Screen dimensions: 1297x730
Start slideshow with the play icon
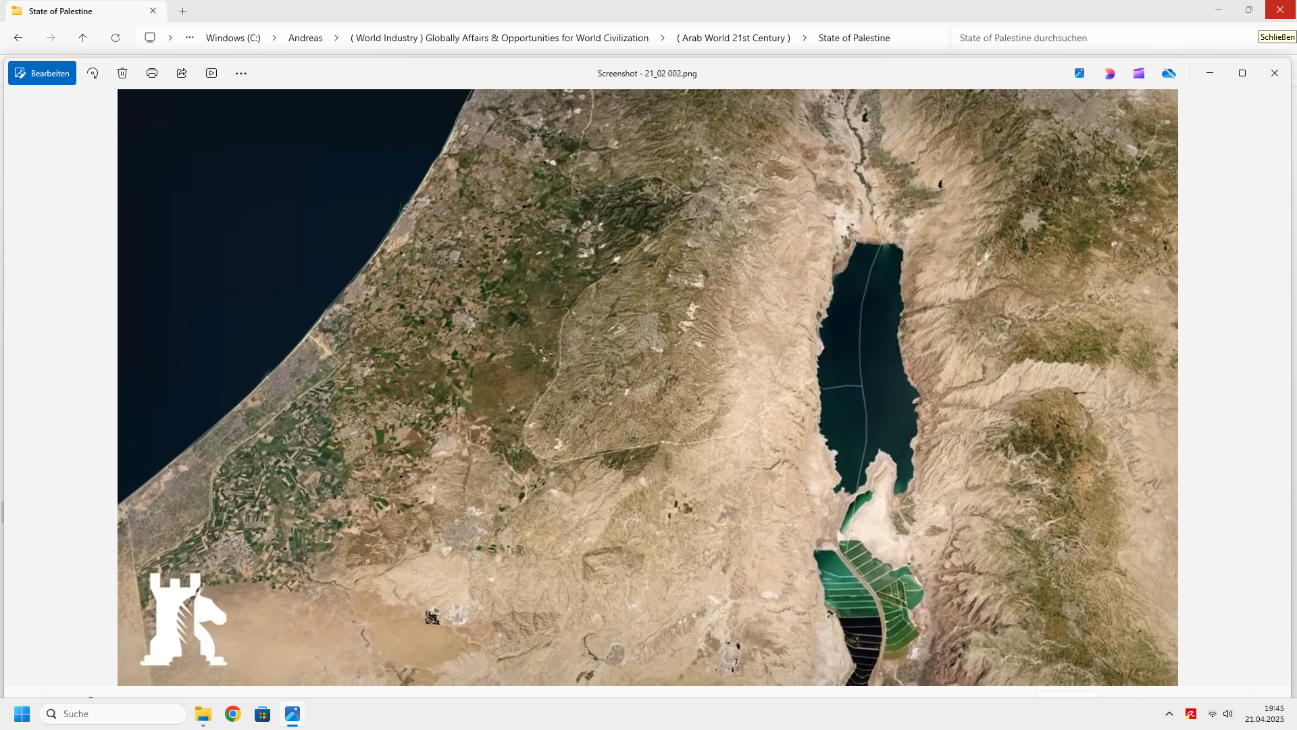[x=211, y=73]
